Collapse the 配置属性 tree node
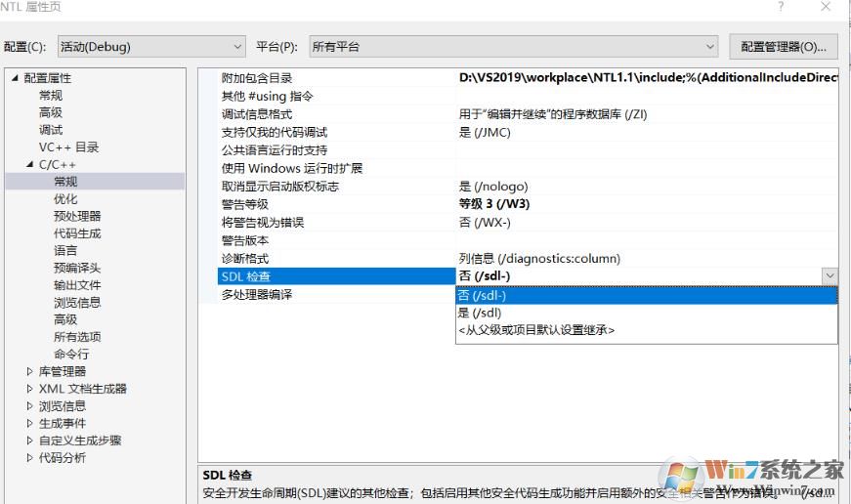This screenshot has height=504, width=851. [x=15, y=77]
